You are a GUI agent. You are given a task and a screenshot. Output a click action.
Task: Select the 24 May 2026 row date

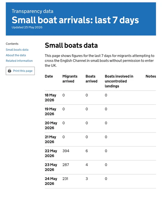(51, 181)
